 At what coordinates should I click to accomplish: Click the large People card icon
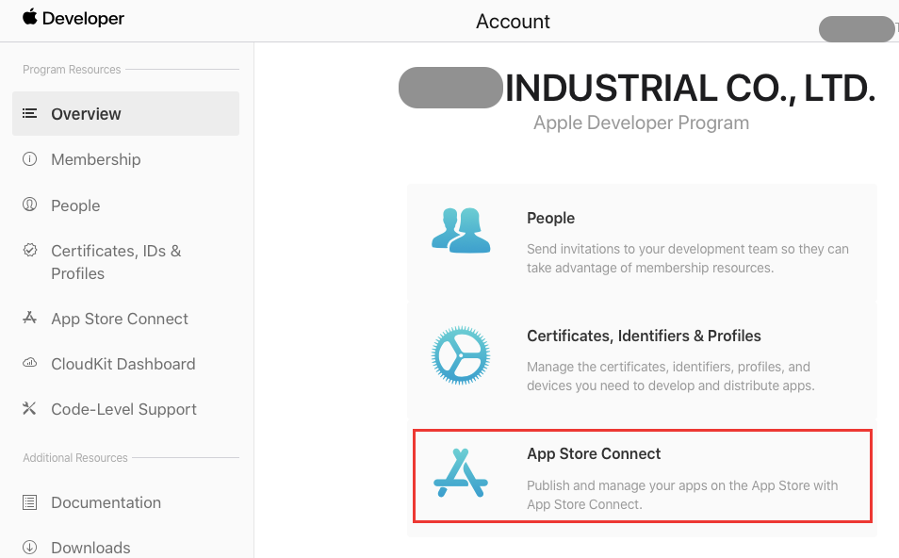461,230
